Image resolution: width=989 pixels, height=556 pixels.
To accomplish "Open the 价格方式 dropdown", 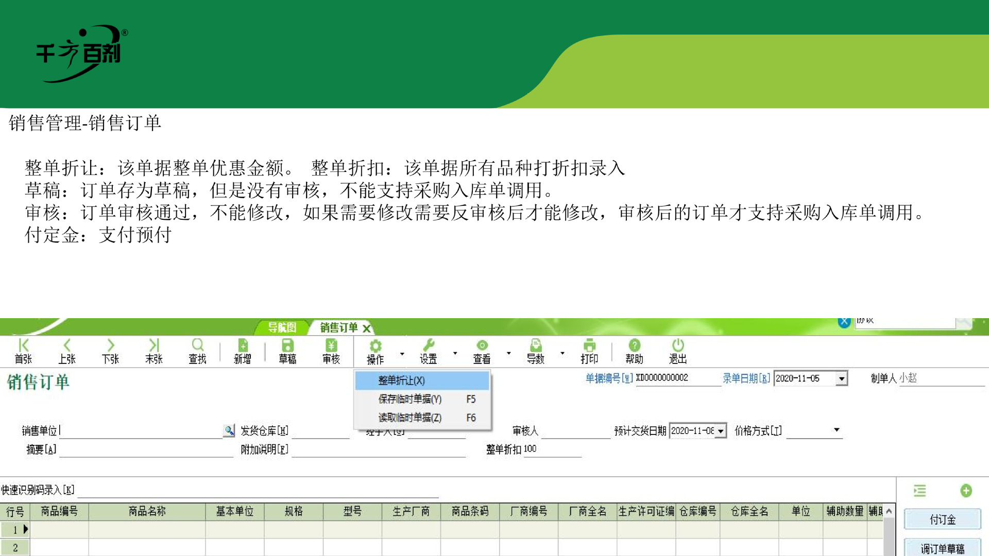I will pos(837,430).
